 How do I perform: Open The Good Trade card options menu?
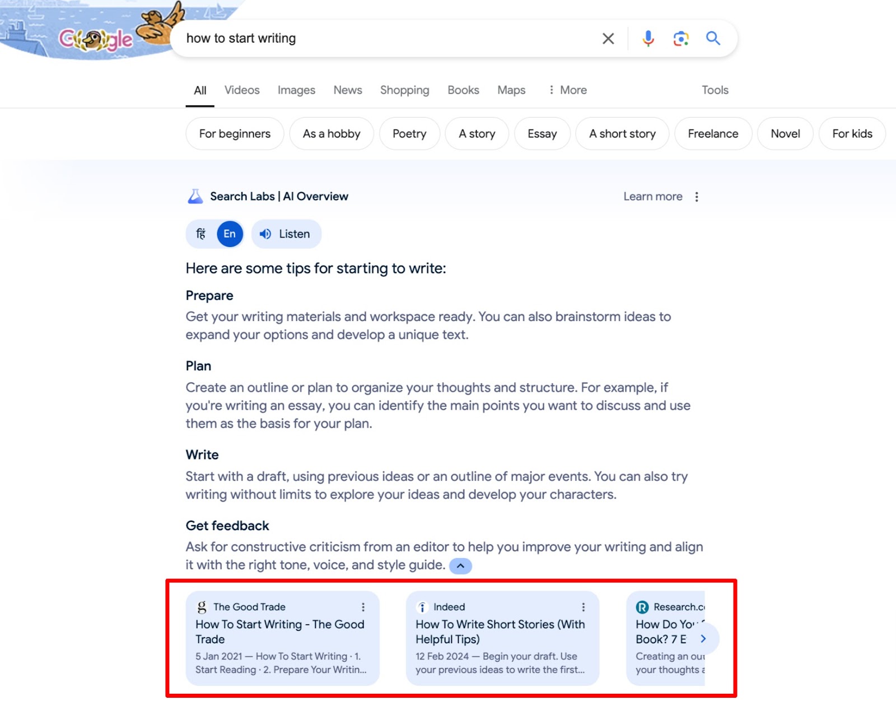click(x=363, y=607)
